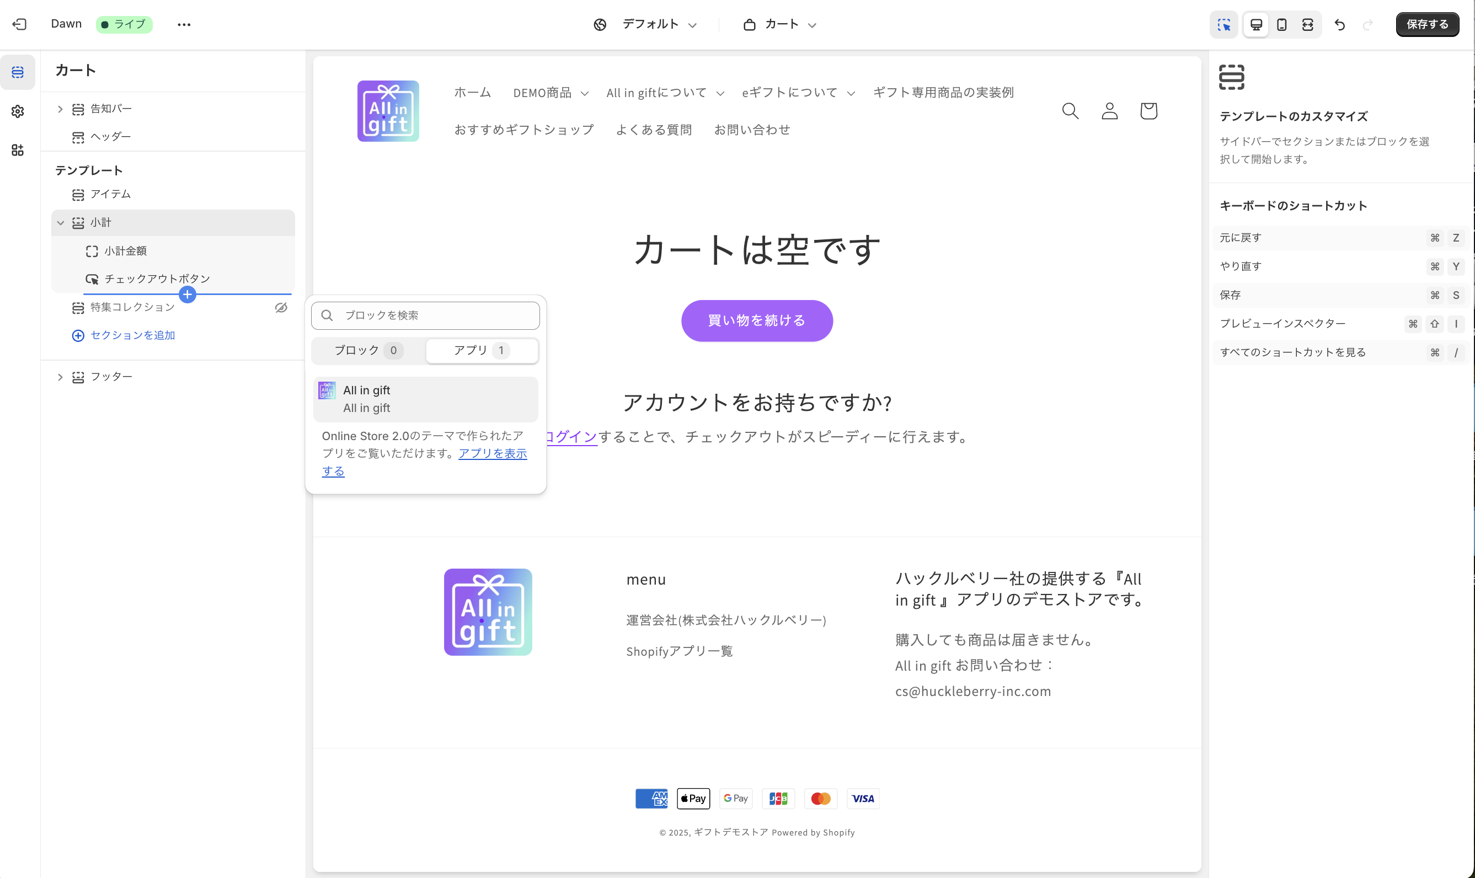Select desktop preview mode
Image resolution: width=1475 pixels, height=878 pixels.
pos(1255,24)
